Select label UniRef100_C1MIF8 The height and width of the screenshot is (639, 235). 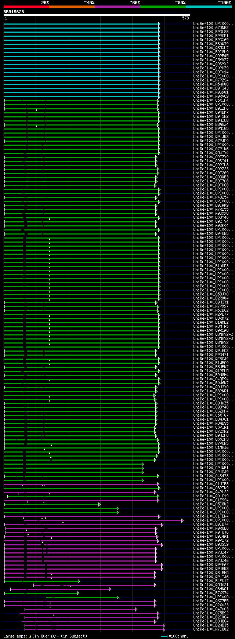point(211,484)
